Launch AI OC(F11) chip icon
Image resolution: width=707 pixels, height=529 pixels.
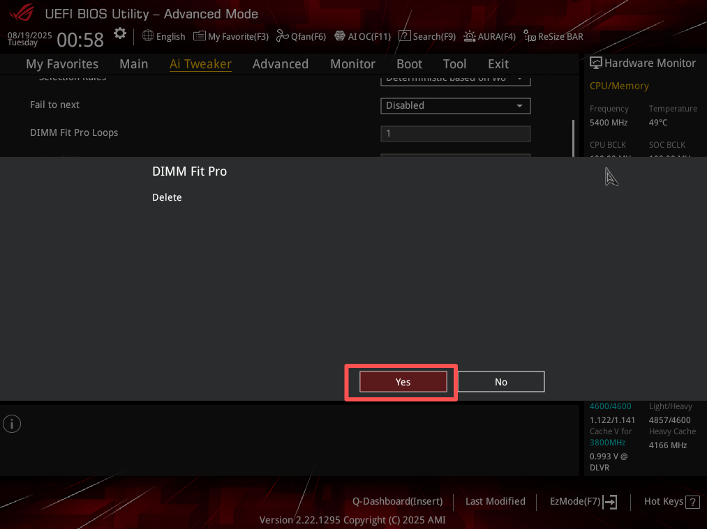click(340, 36)
